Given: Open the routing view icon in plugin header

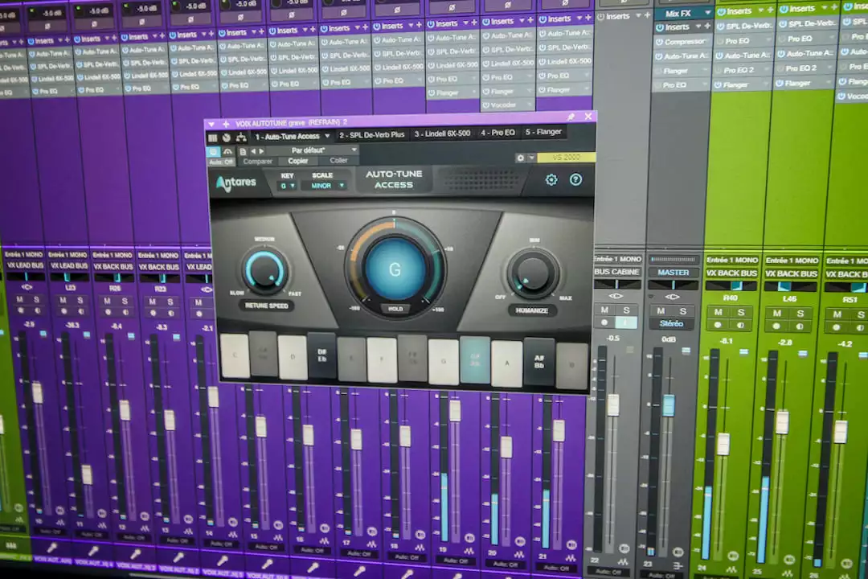Looking at the screenshot, I should pos(241,137).
